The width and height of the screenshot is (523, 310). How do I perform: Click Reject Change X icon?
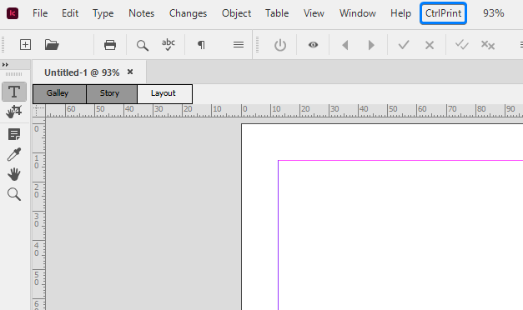click(x=430, y=45)
